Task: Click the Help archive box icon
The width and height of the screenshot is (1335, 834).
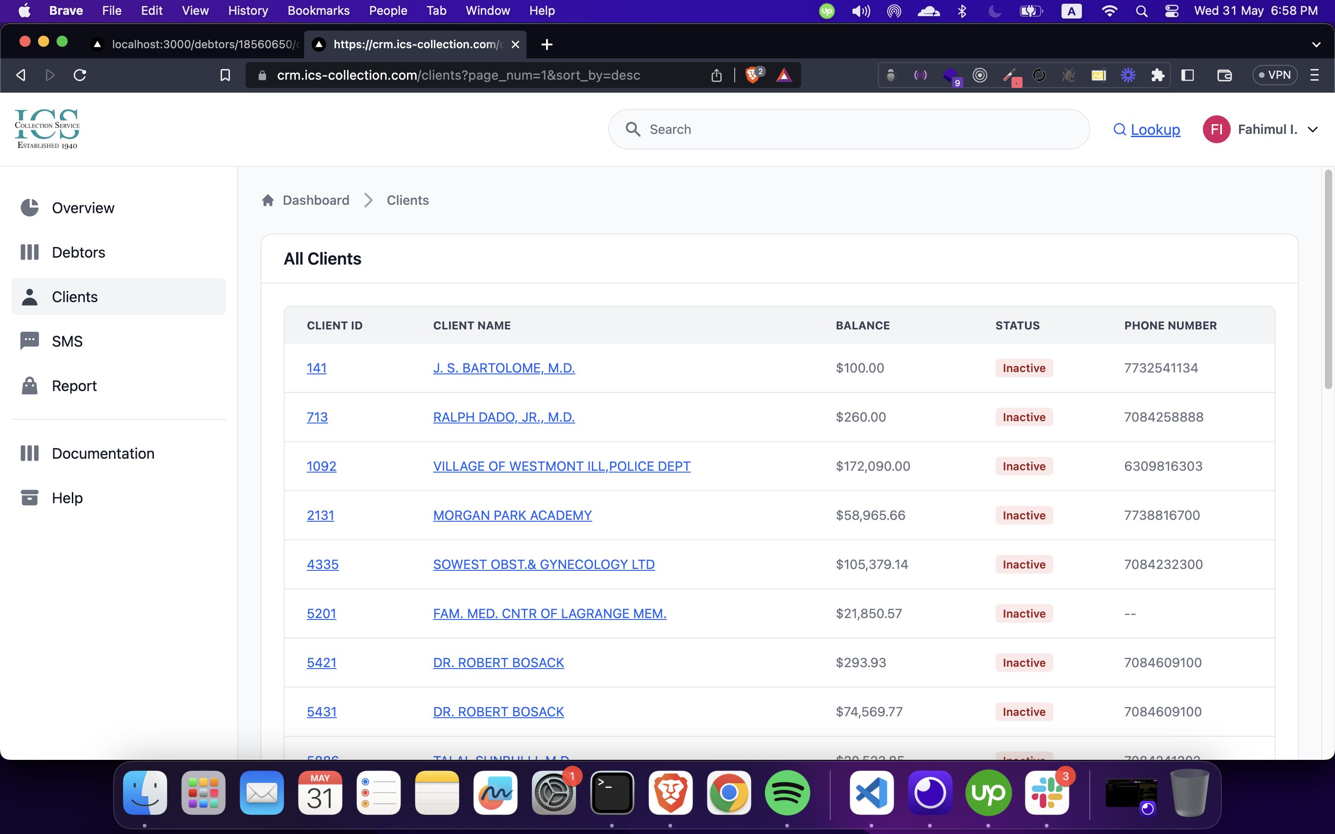Action: tap(29, 498)
